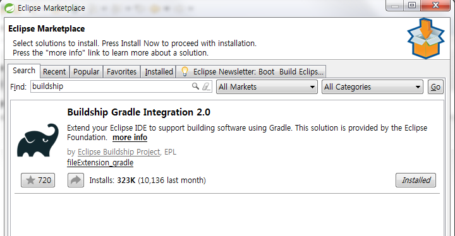
Task: Click the Spring leaf window title icon
Action: click(9, 8)
